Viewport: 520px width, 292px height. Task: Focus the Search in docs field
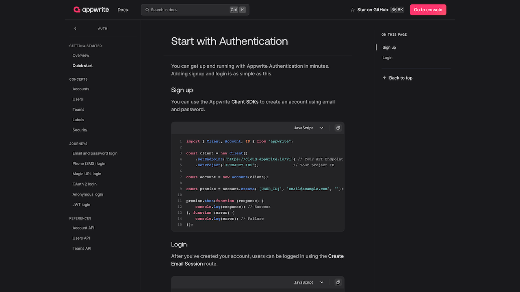point(195,10)
